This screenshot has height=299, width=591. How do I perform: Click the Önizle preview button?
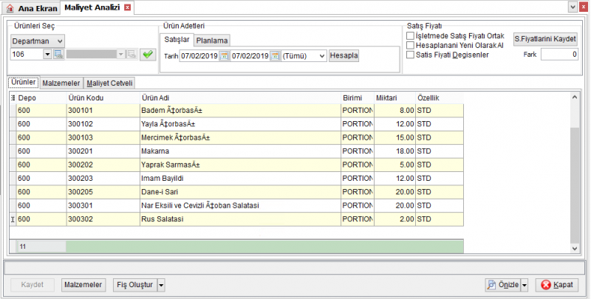click(x=503, y=285)
